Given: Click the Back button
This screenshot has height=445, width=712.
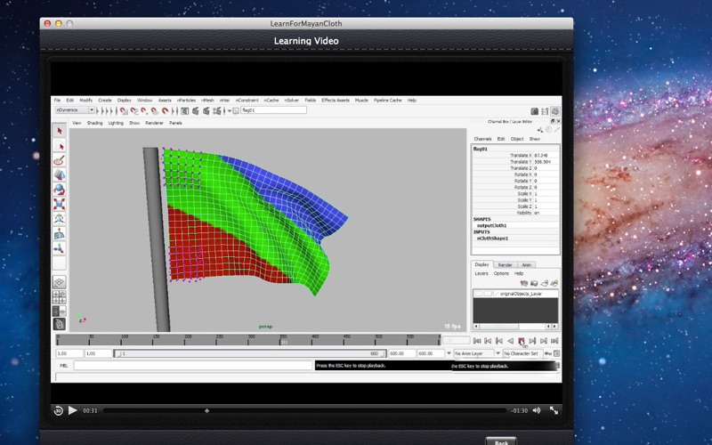Looking at the screenshot, I should (x=501, y=441).
